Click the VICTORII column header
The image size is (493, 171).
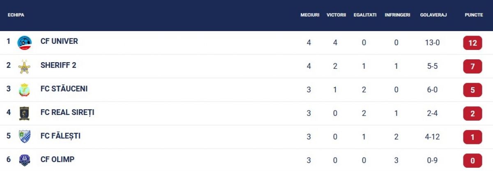[336, 15]
